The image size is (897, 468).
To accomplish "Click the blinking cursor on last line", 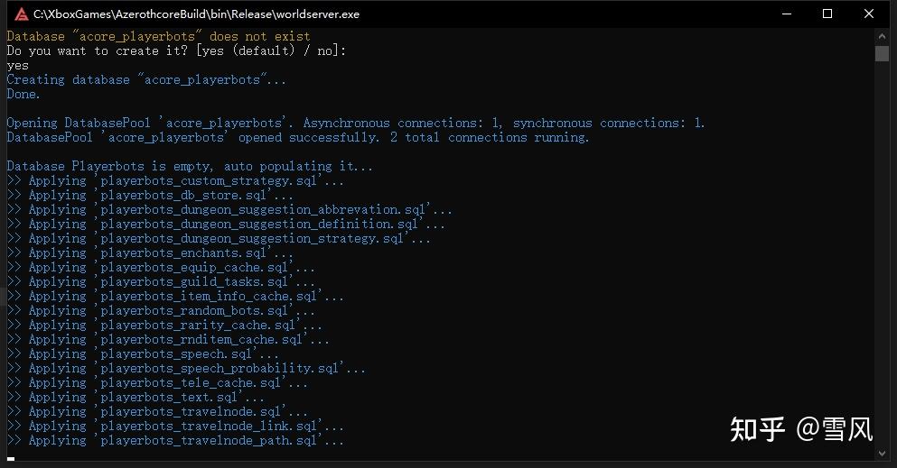I will click(11, 457).
